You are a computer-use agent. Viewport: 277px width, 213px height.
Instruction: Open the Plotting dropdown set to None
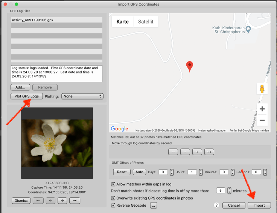82,96
